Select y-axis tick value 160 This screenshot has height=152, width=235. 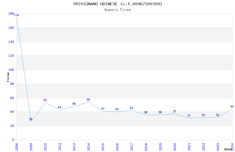[11, 28]
